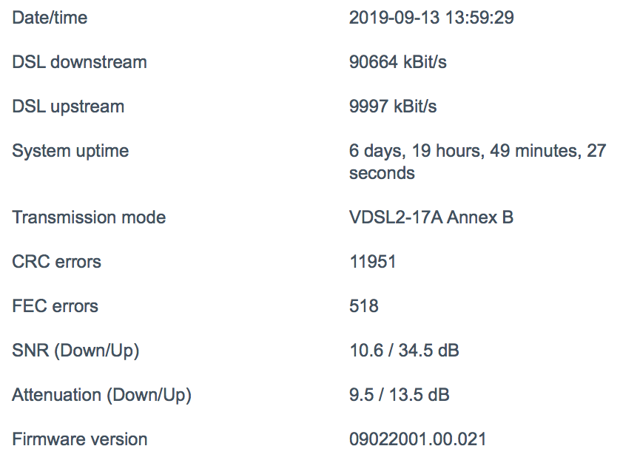Select the 2019-09-13 13:59:29 timestamp value
Viewport: 620px width, 463px height.
click(431, 18)
